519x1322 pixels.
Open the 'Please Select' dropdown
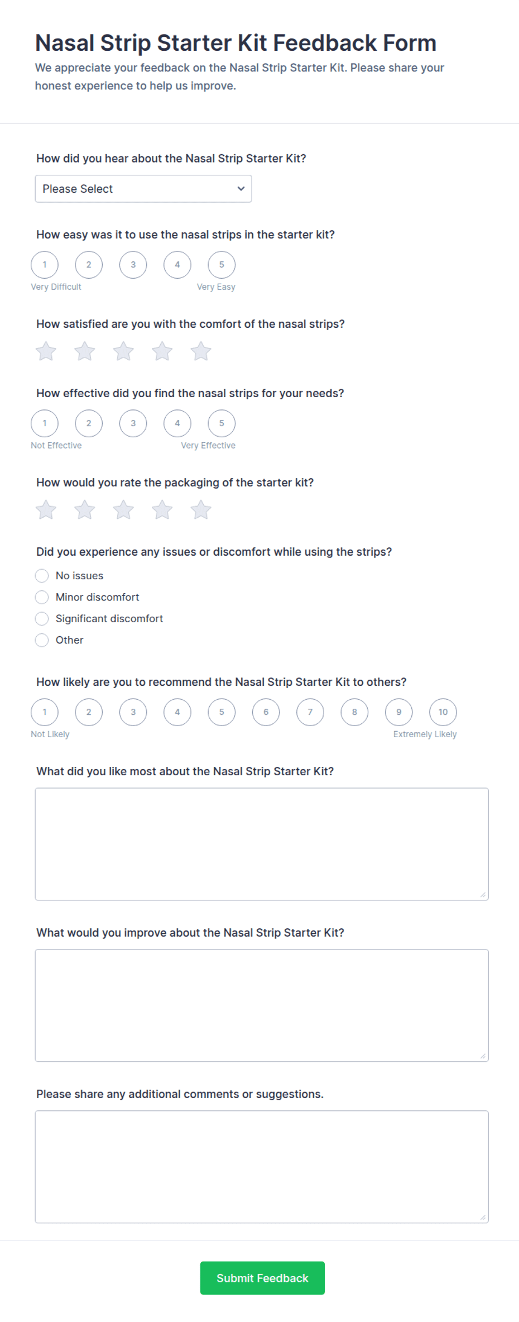coord(143,189)
